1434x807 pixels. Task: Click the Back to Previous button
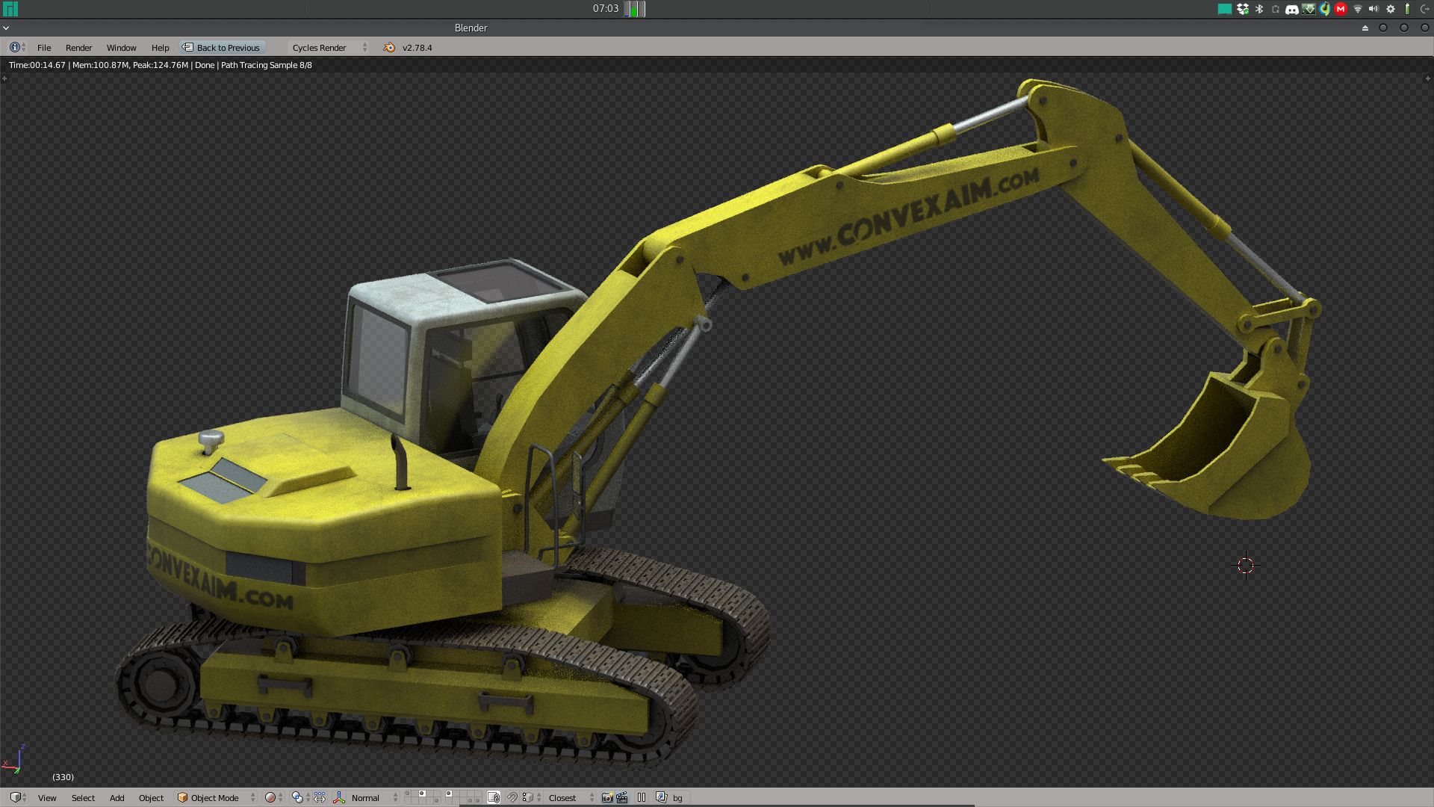coord(223,47)
